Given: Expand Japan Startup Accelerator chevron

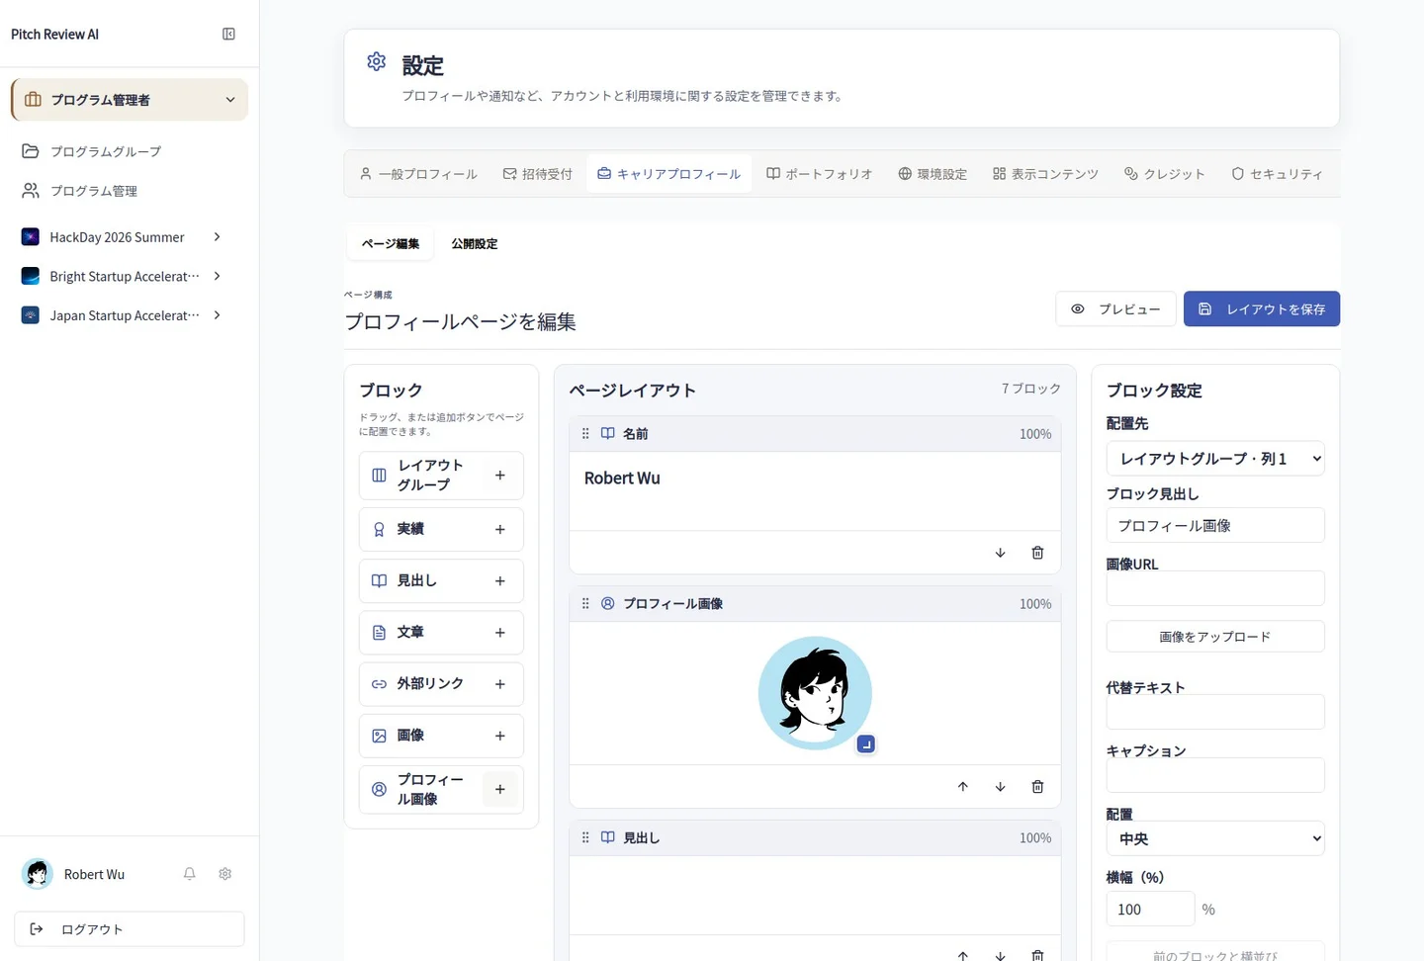Looking at the screenshot, I should coord(217,315).
